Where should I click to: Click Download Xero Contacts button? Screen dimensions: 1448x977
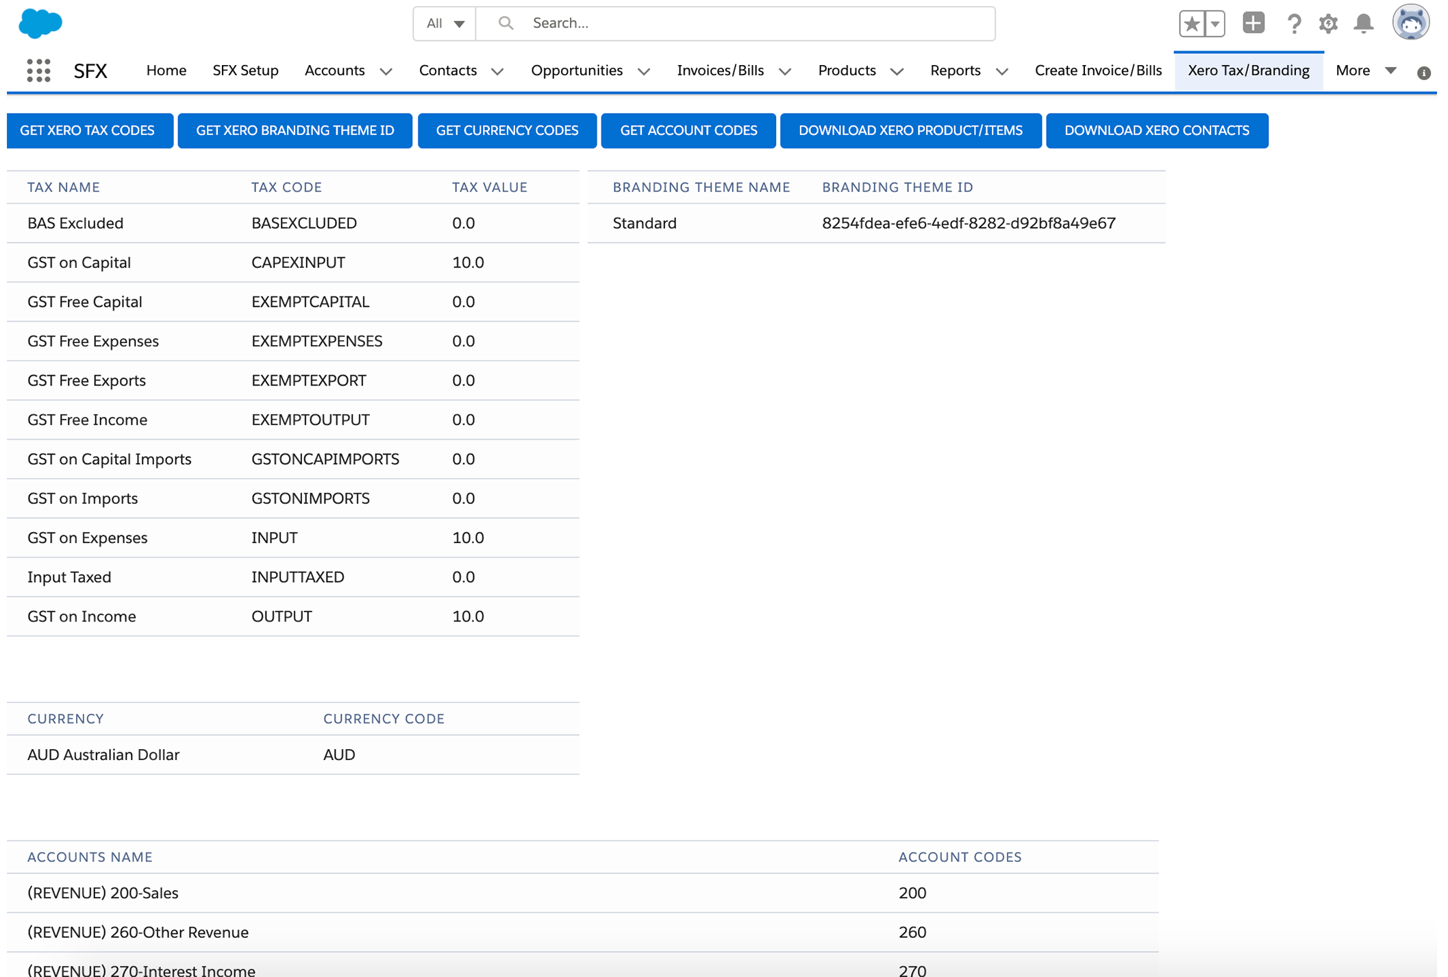point(1157,131)
